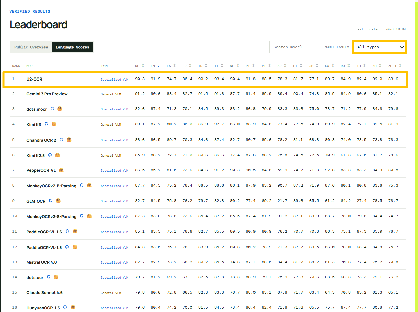Click the GitHub icon next to Kimi K3
Viewport: 418px width, 312px height.
(x=46, y=124)
